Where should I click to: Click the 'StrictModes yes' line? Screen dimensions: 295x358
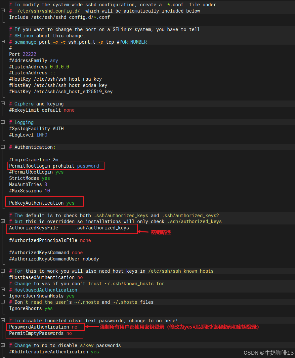coord(29,178)
